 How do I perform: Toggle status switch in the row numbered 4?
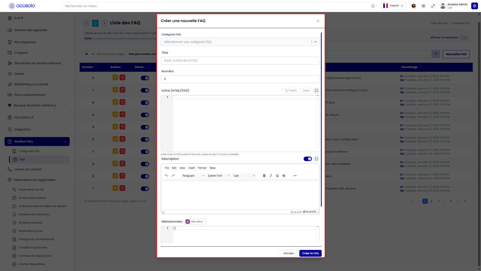[145, 115]
